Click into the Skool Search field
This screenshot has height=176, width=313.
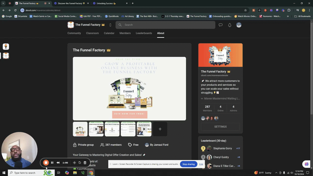tap(165, 25)
